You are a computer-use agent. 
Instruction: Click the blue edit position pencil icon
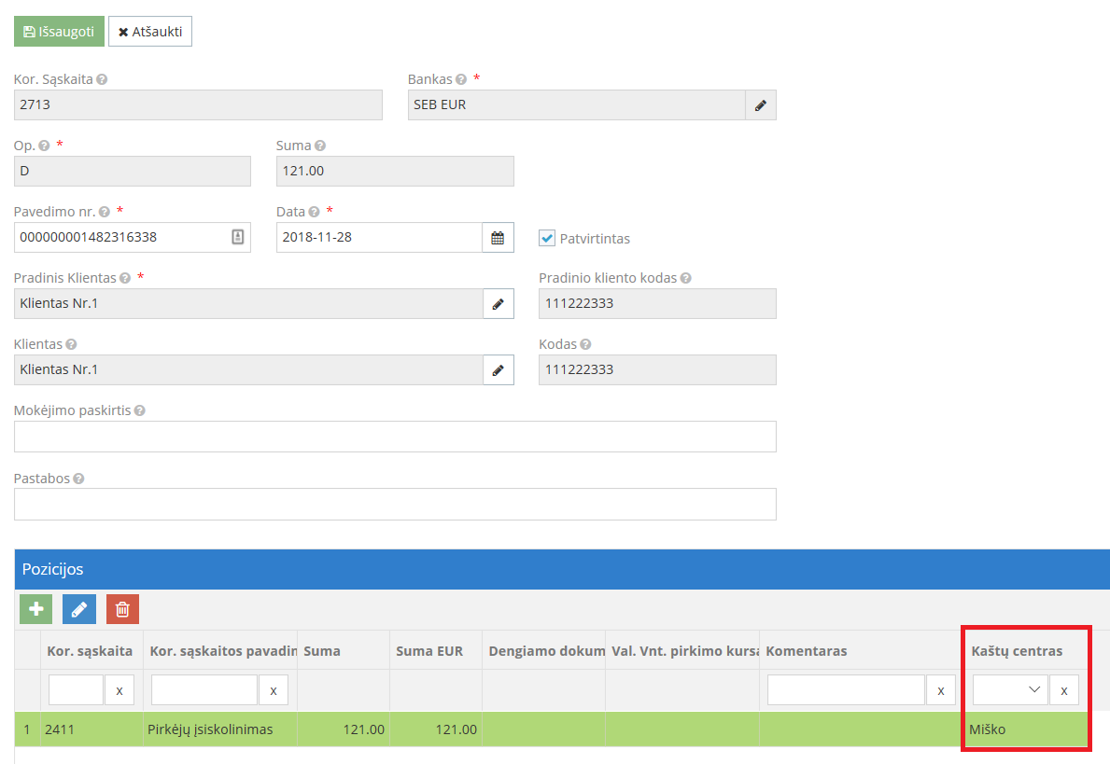[79, 609]
